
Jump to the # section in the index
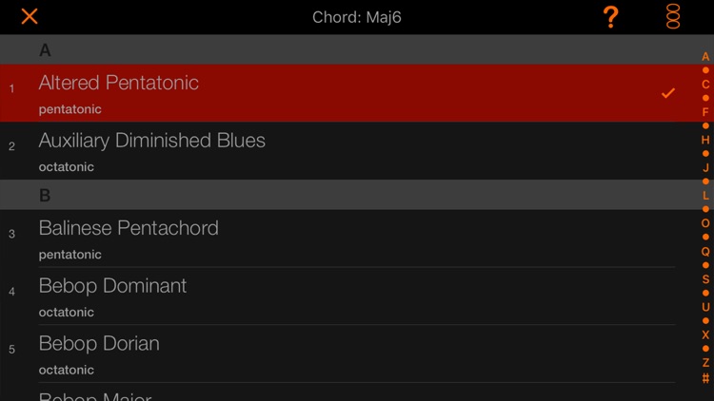point(705,378)
